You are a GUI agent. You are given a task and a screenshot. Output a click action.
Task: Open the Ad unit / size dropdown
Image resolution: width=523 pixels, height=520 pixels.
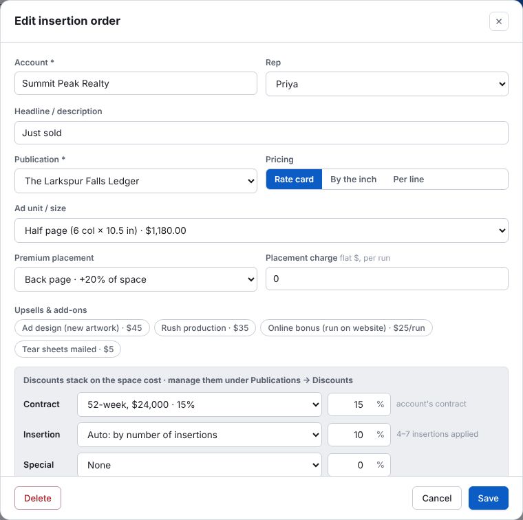tap(261, 230)
